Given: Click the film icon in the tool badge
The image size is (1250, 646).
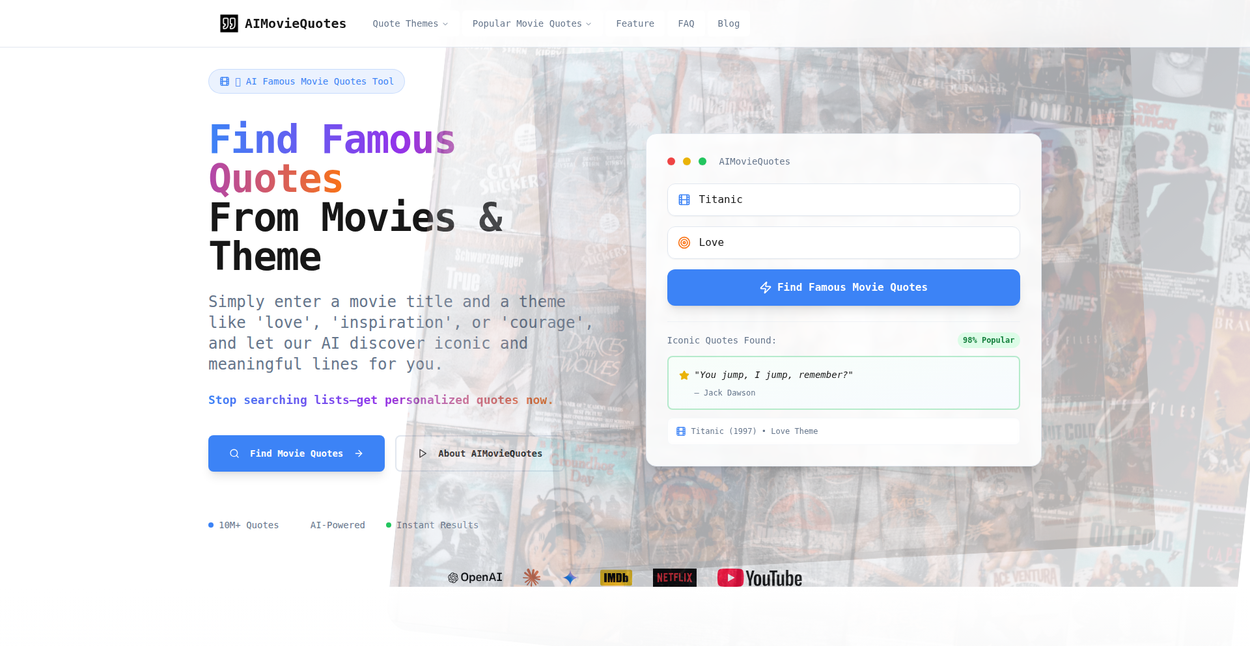Looking at the screenshot, I should point(225,81).
